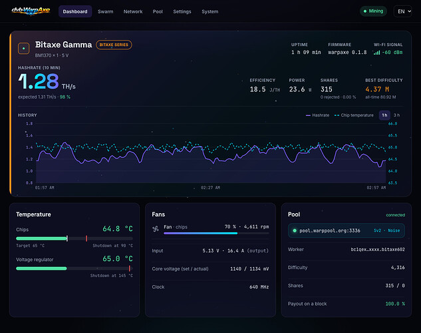Click the fan icon in Fans card

click(x=156, y=229)
